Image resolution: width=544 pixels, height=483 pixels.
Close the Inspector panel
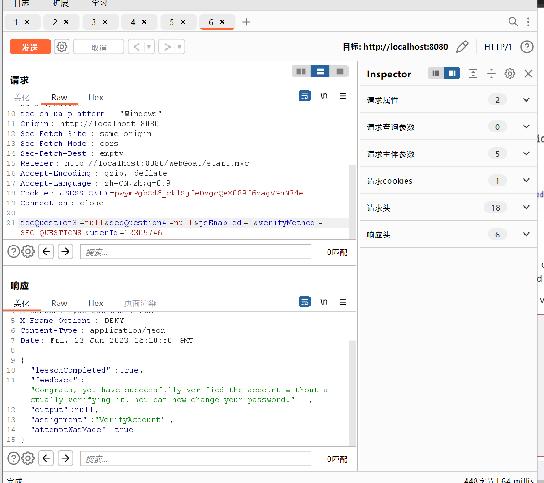pos(528,74)
